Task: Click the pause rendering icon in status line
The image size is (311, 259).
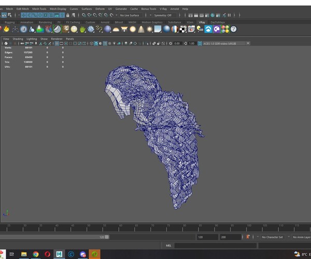Action: (229, 15)
